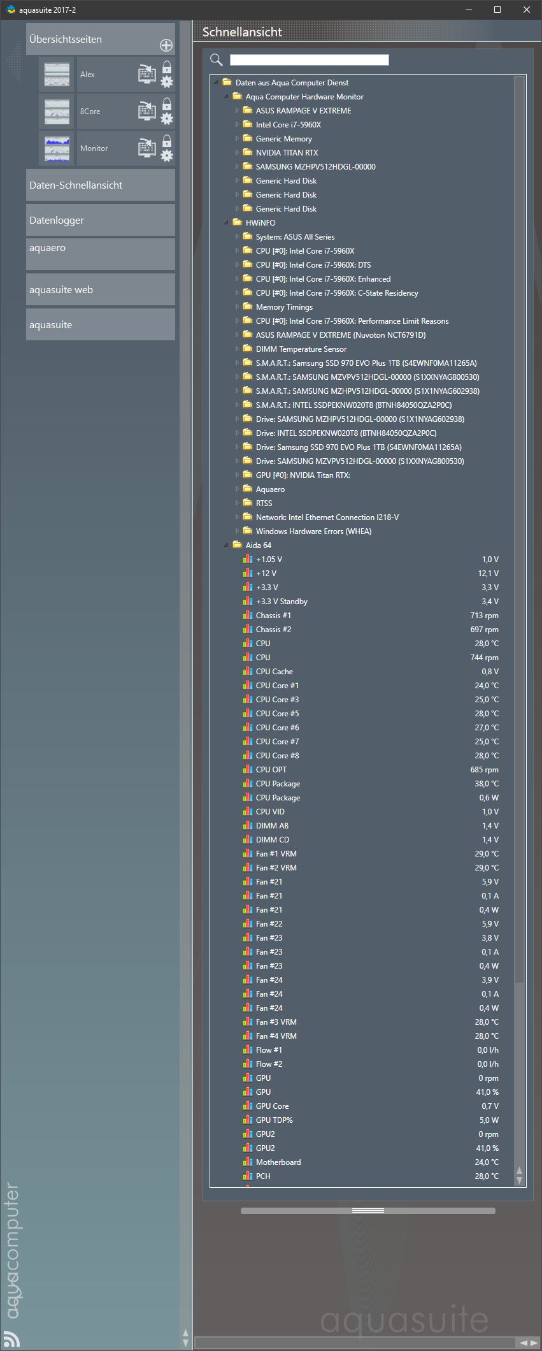Image resolution: width=542 pixels, height=1351 pixels.
Task: Select the Chassis #1 sensor chart icon
Action: tap(248, 615)
